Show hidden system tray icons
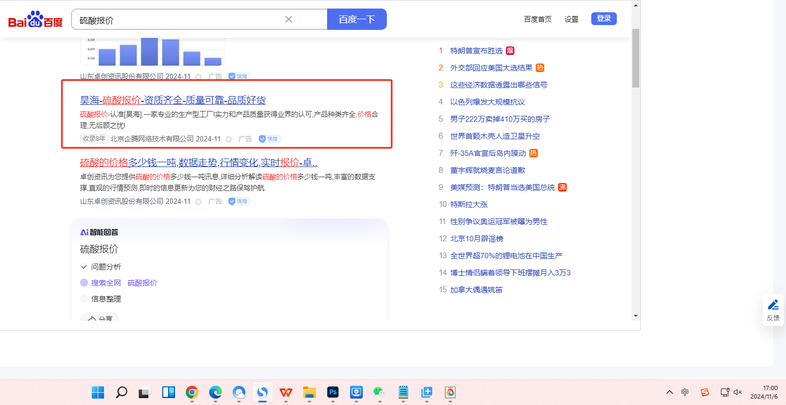 (x=670, y=392)
